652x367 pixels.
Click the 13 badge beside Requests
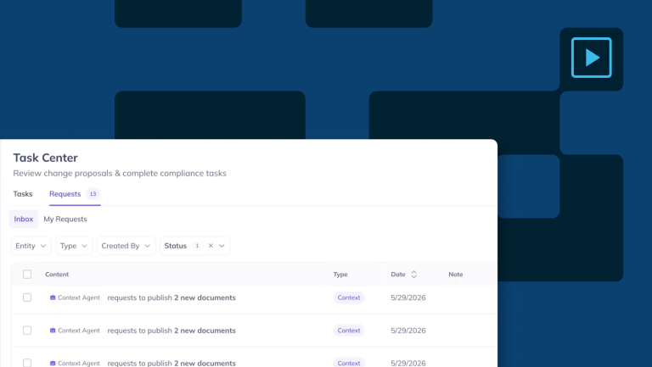click(93, 194)
